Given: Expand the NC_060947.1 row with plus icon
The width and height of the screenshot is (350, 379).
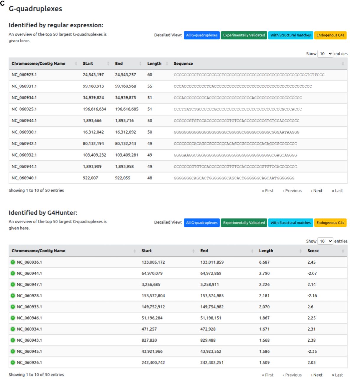Looking at the screenshot, I should [x=13, y=285].
